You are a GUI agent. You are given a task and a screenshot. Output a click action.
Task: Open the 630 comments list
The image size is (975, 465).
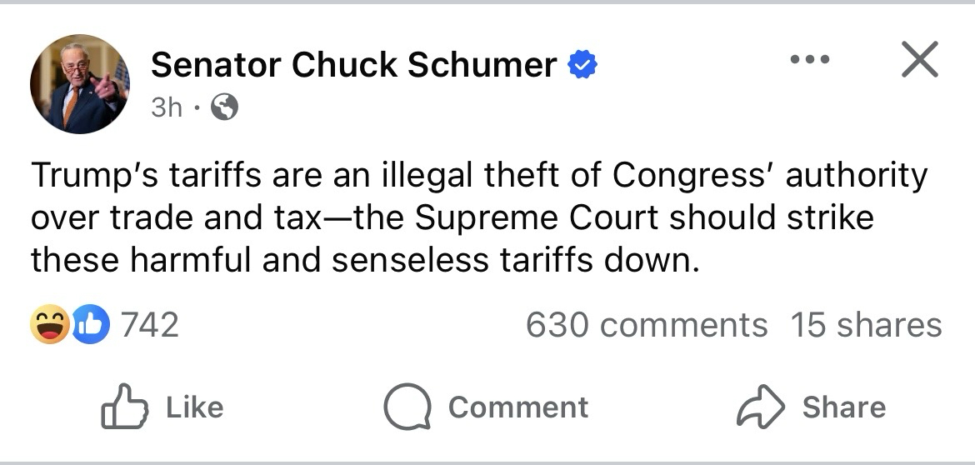point(646,325)
